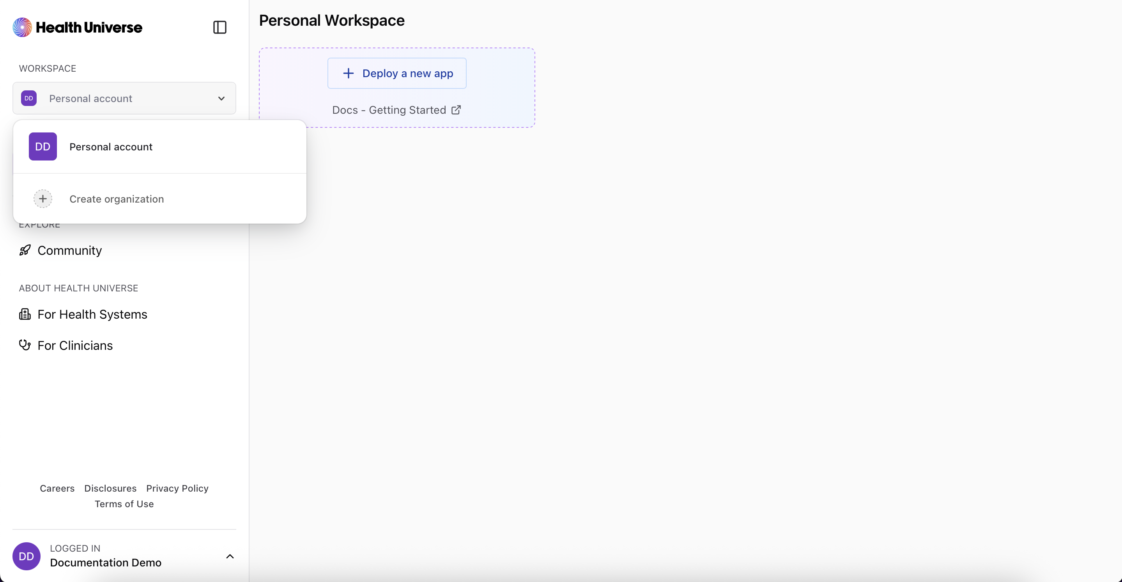Click the stethoscope icon for Clinicians
1122x582 pixels.
click(x=25, y=345)
